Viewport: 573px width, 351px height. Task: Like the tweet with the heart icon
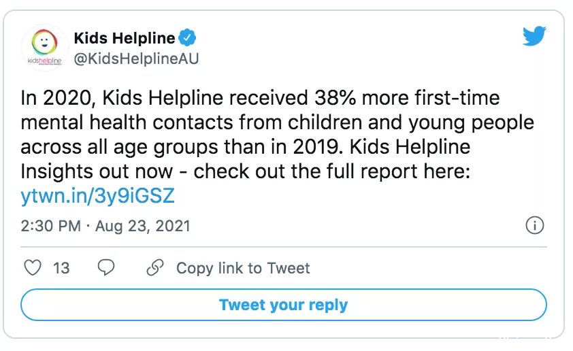(x=33, y=267)
